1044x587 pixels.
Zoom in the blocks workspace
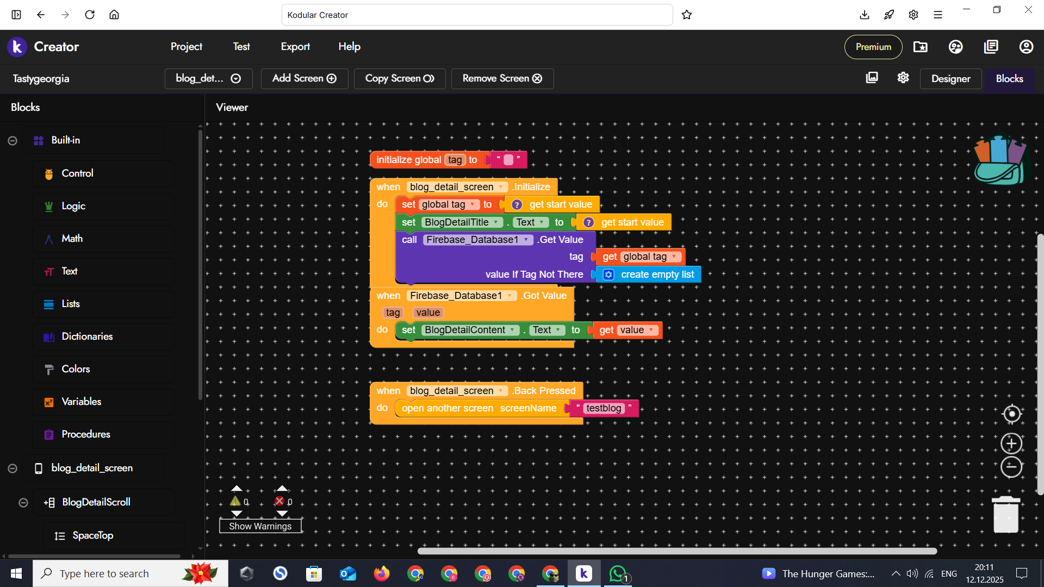[x=1011, y=444]
